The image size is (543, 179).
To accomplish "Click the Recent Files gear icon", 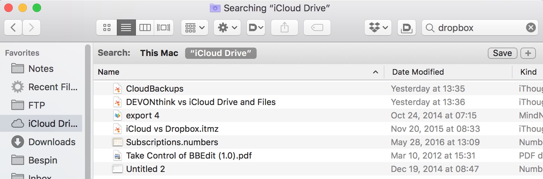I will pos(18,87).
